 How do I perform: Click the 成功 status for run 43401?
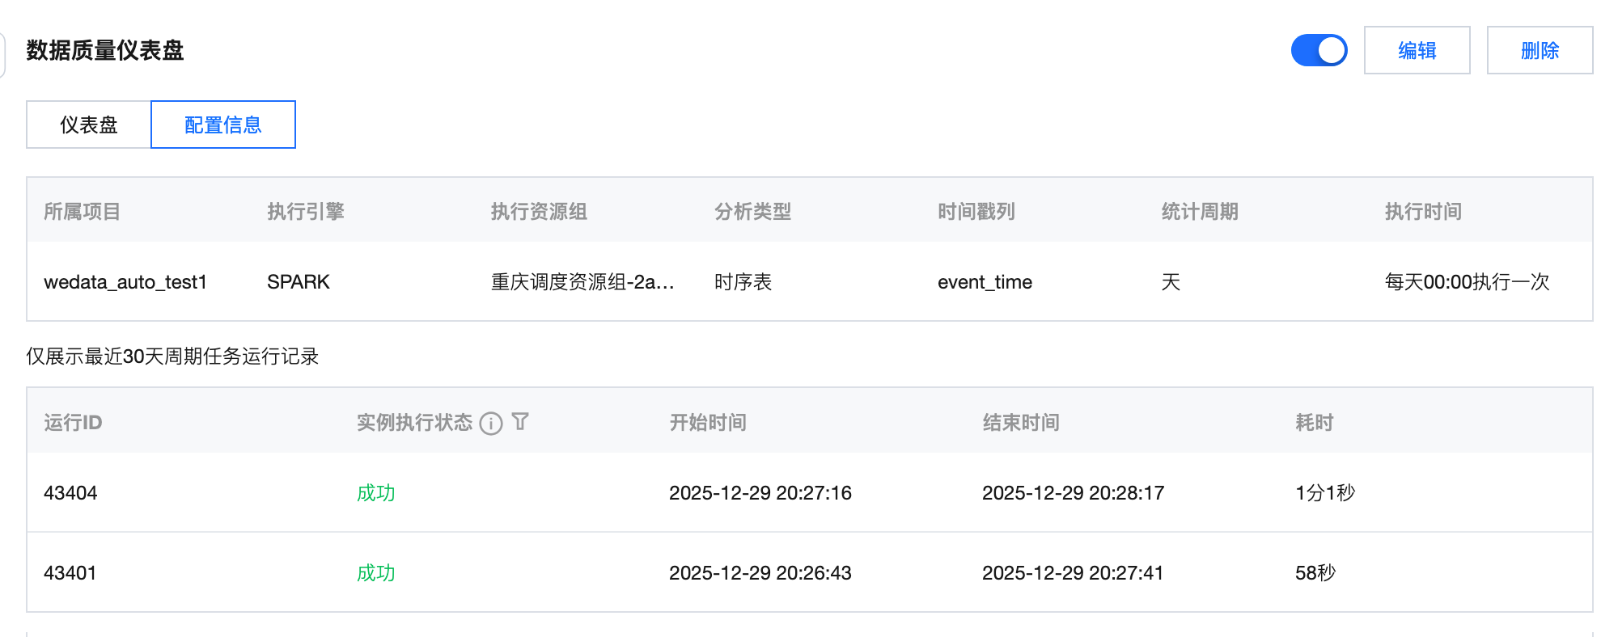[376, 573]
